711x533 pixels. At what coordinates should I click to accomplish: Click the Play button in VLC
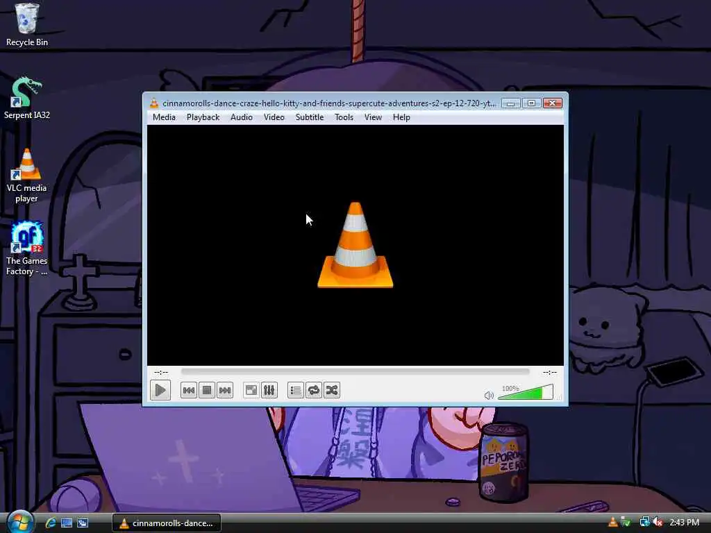click(160, 390)
